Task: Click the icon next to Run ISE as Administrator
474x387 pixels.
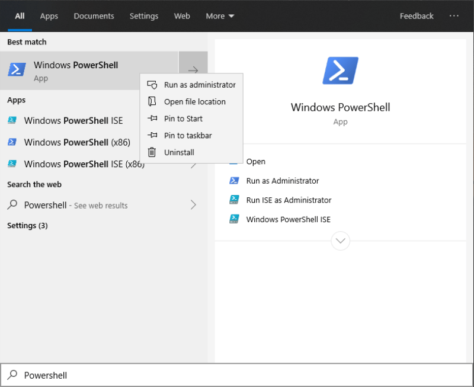Action: click(x=234, y=200)
